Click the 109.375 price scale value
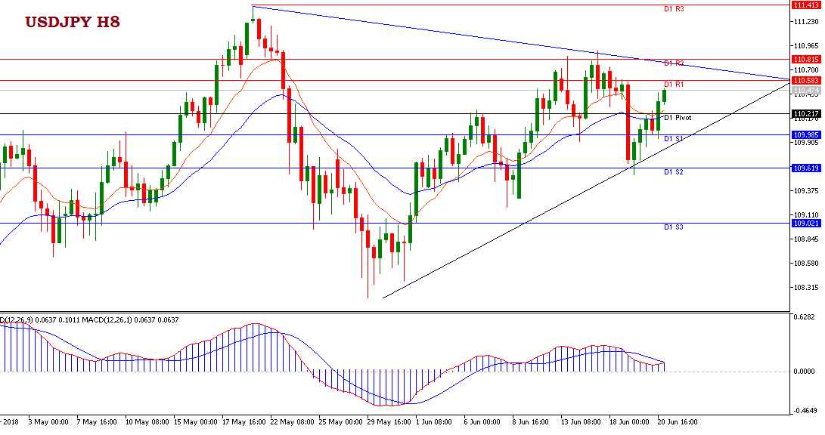The image size is (825, 435). click(806, 191)
